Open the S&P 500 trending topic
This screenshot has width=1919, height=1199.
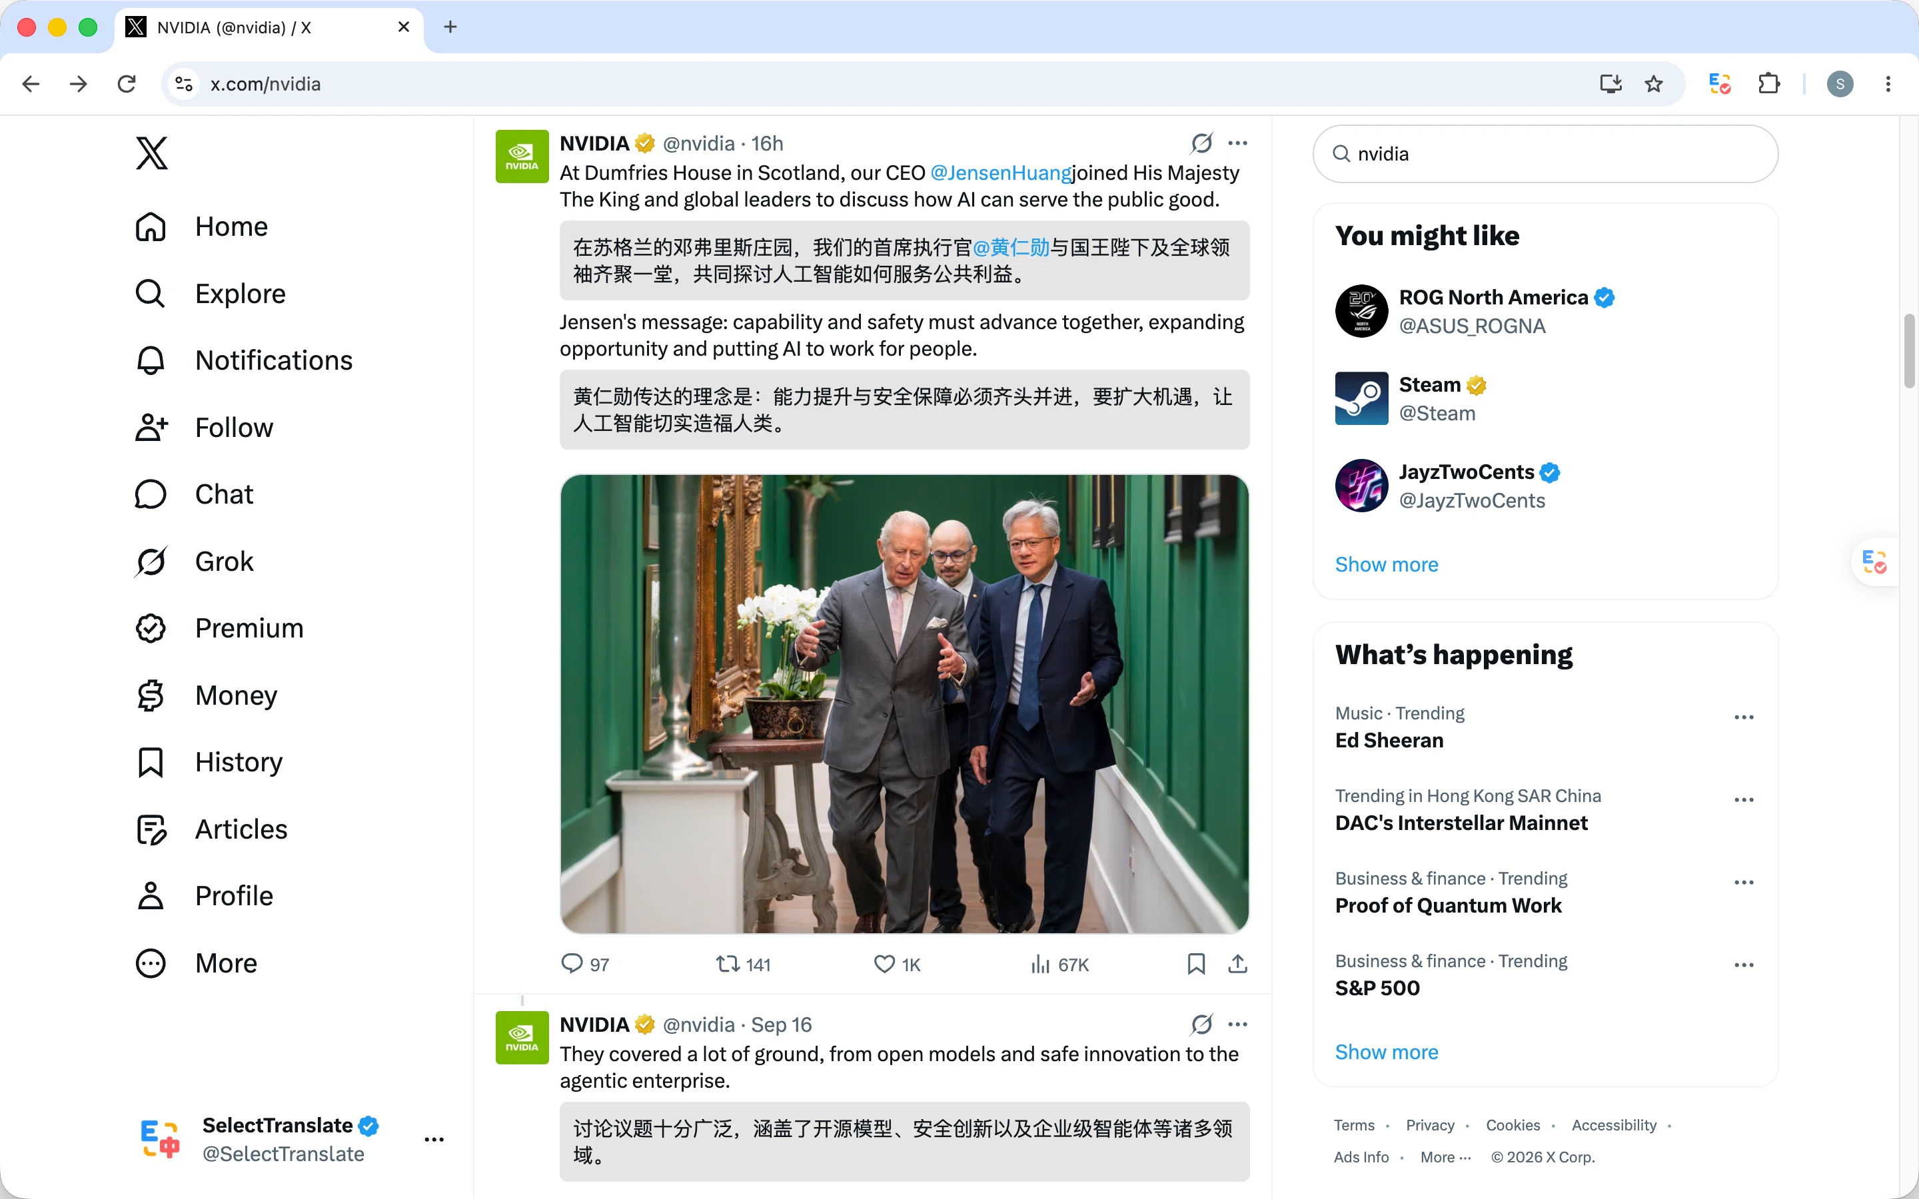click(1377, 987)
